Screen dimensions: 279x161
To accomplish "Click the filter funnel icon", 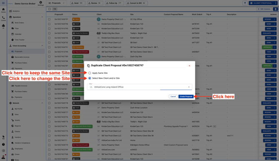I will click(x=245, y=3).
